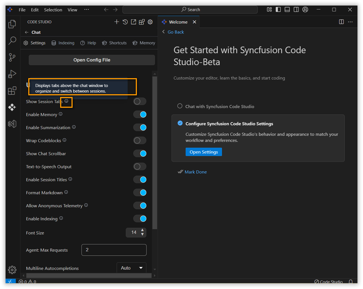This screenshot has width=363, height=289.
Task: Switch to the Shortcuts tab
Action: point(114,43)
